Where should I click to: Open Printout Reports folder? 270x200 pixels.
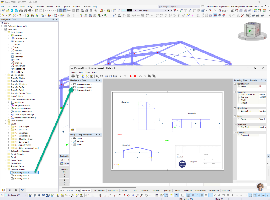18,166
